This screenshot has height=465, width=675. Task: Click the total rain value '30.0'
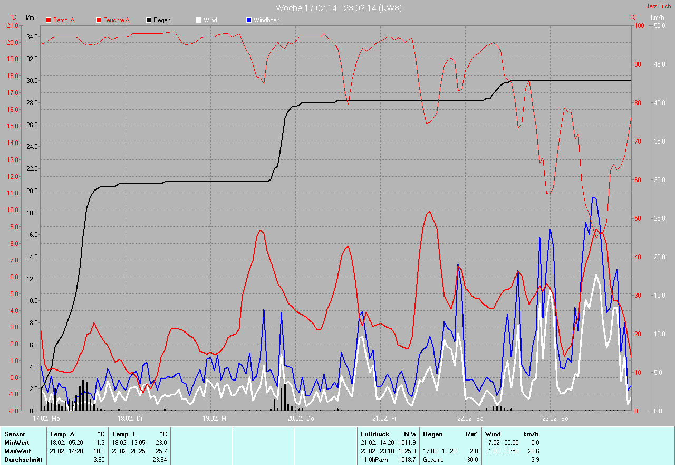point(472,460)
